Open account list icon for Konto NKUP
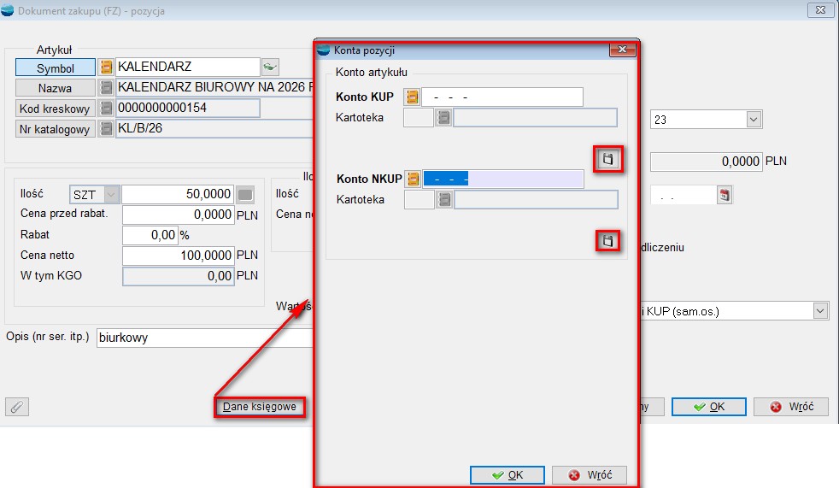Screen dimensions: 839x488 413,179
